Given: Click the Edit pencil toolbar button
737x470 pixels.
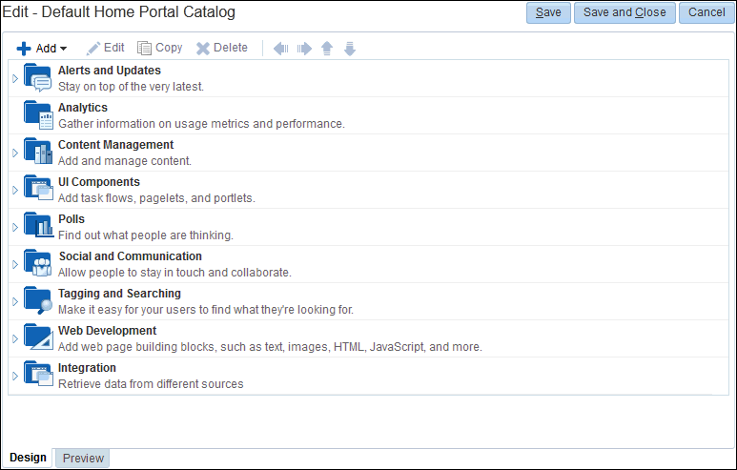Looking at the screenshot, I should pos(106,48).
